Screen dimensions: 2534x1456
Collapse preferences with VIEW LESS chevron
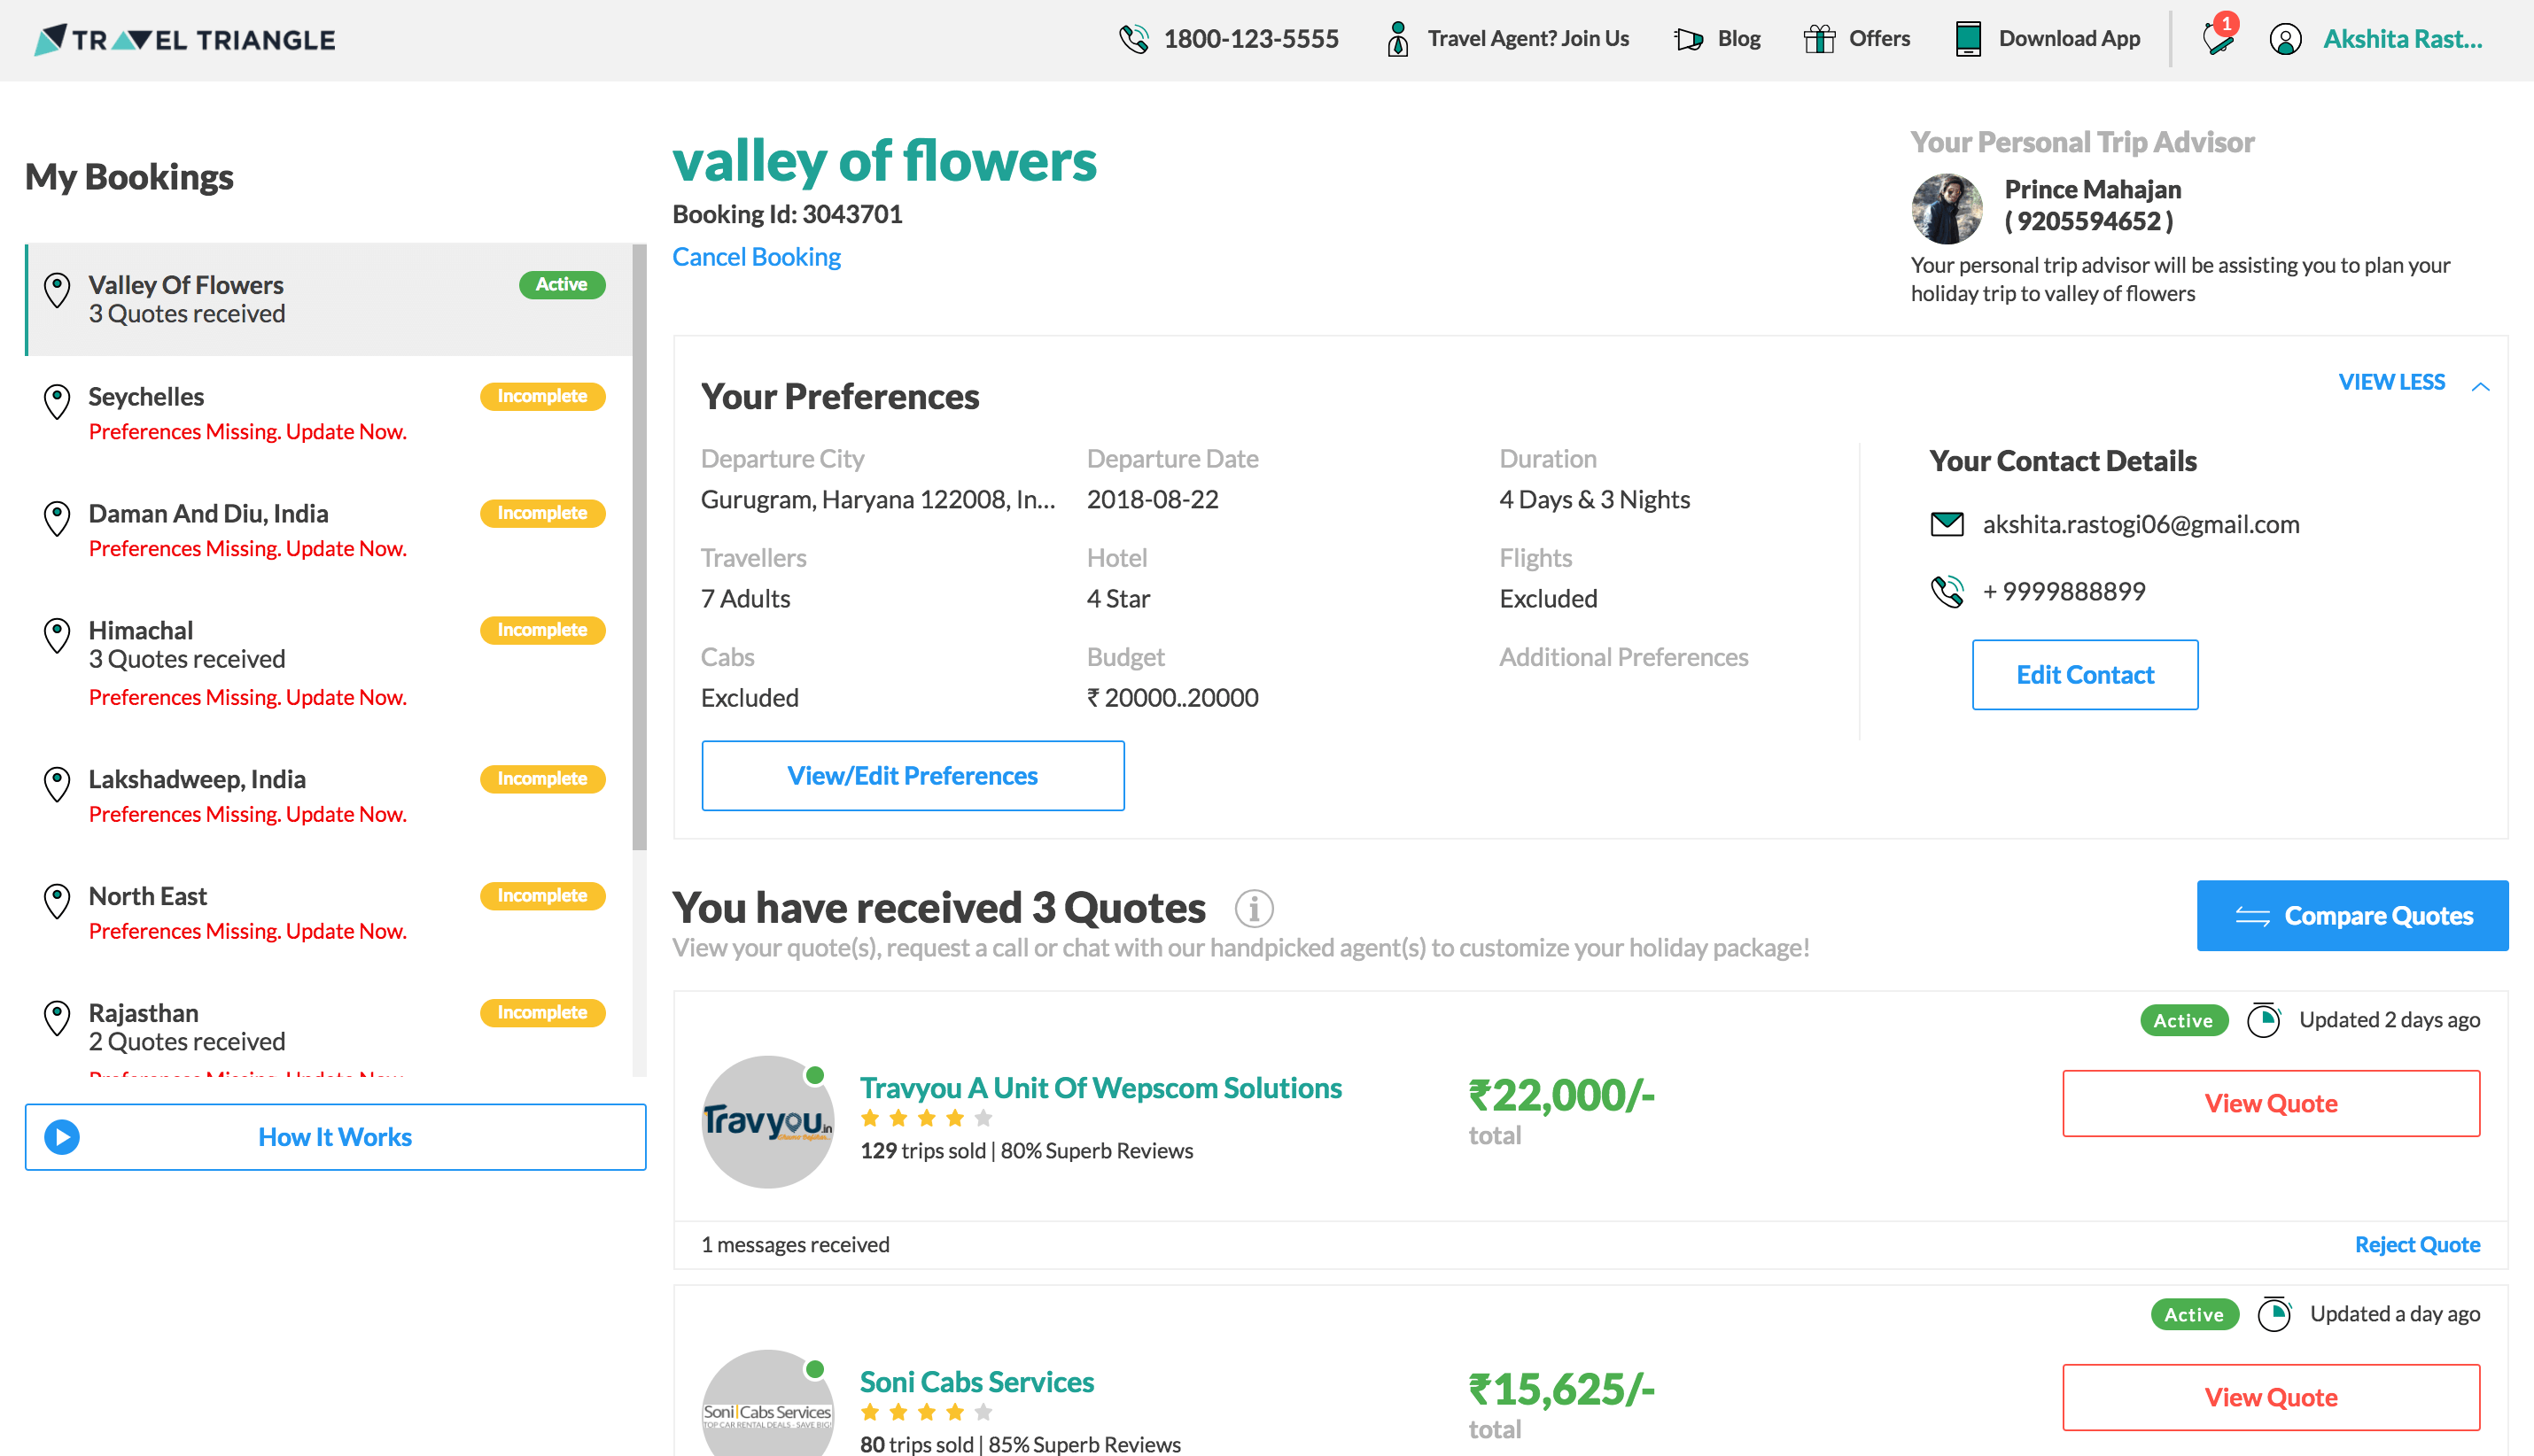[2480, 385]
